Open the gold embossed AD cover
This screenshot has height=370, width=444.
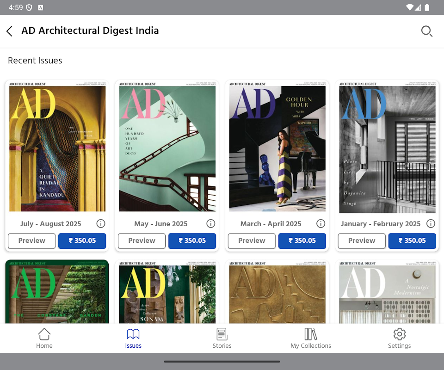coord(277,291)
